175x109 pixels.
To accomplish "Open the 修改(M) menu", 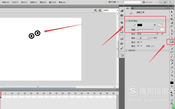I will [6, 2].
